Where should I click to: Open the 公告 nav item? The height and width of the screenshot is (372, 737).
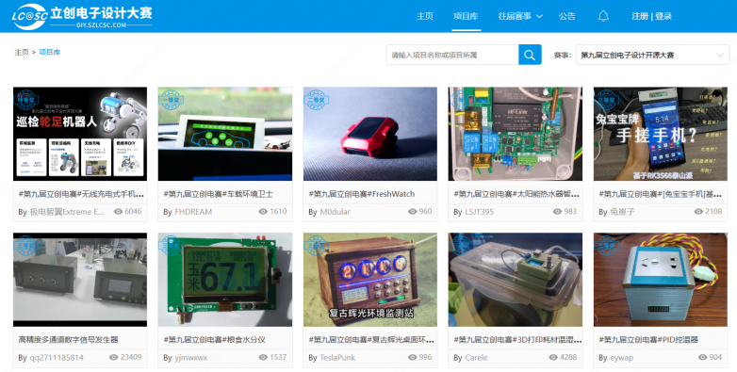click(x=566, y=16)
